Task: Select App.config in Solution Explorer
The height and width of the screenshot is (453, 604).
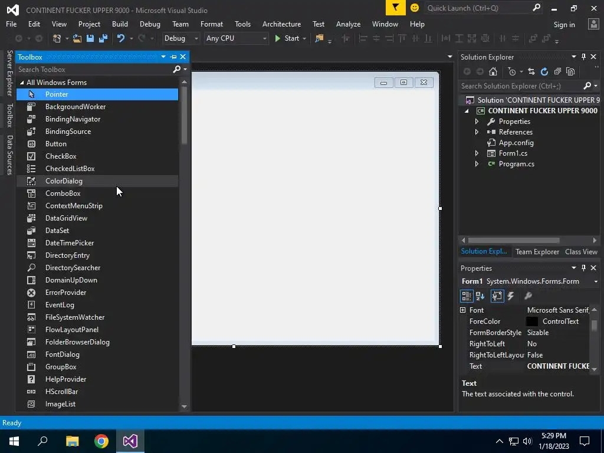Action: pos(516,143)
